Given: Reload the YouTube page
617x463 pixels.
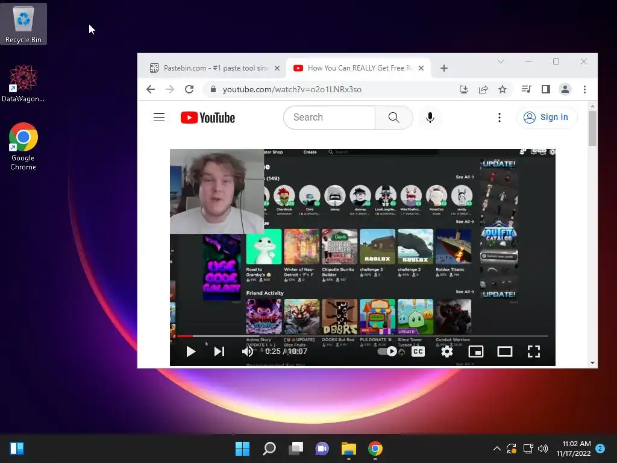Looking at the screenshot, I should 189,89.
